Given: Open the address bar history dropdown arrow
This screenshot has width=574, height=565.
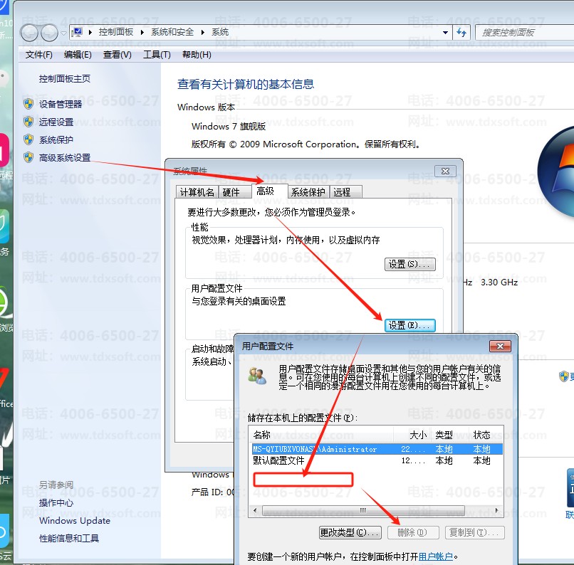Looking at the screenshot, I should click(446, 32).
